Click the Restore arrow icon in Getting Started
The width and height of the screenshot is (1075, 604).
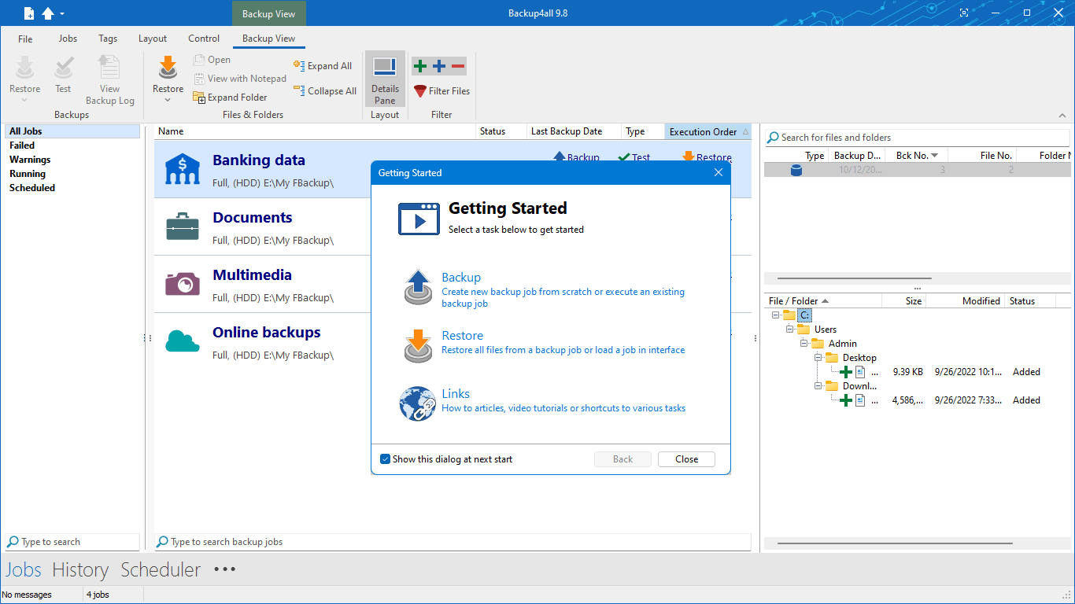pyautogui.click(x=419, y=345)
